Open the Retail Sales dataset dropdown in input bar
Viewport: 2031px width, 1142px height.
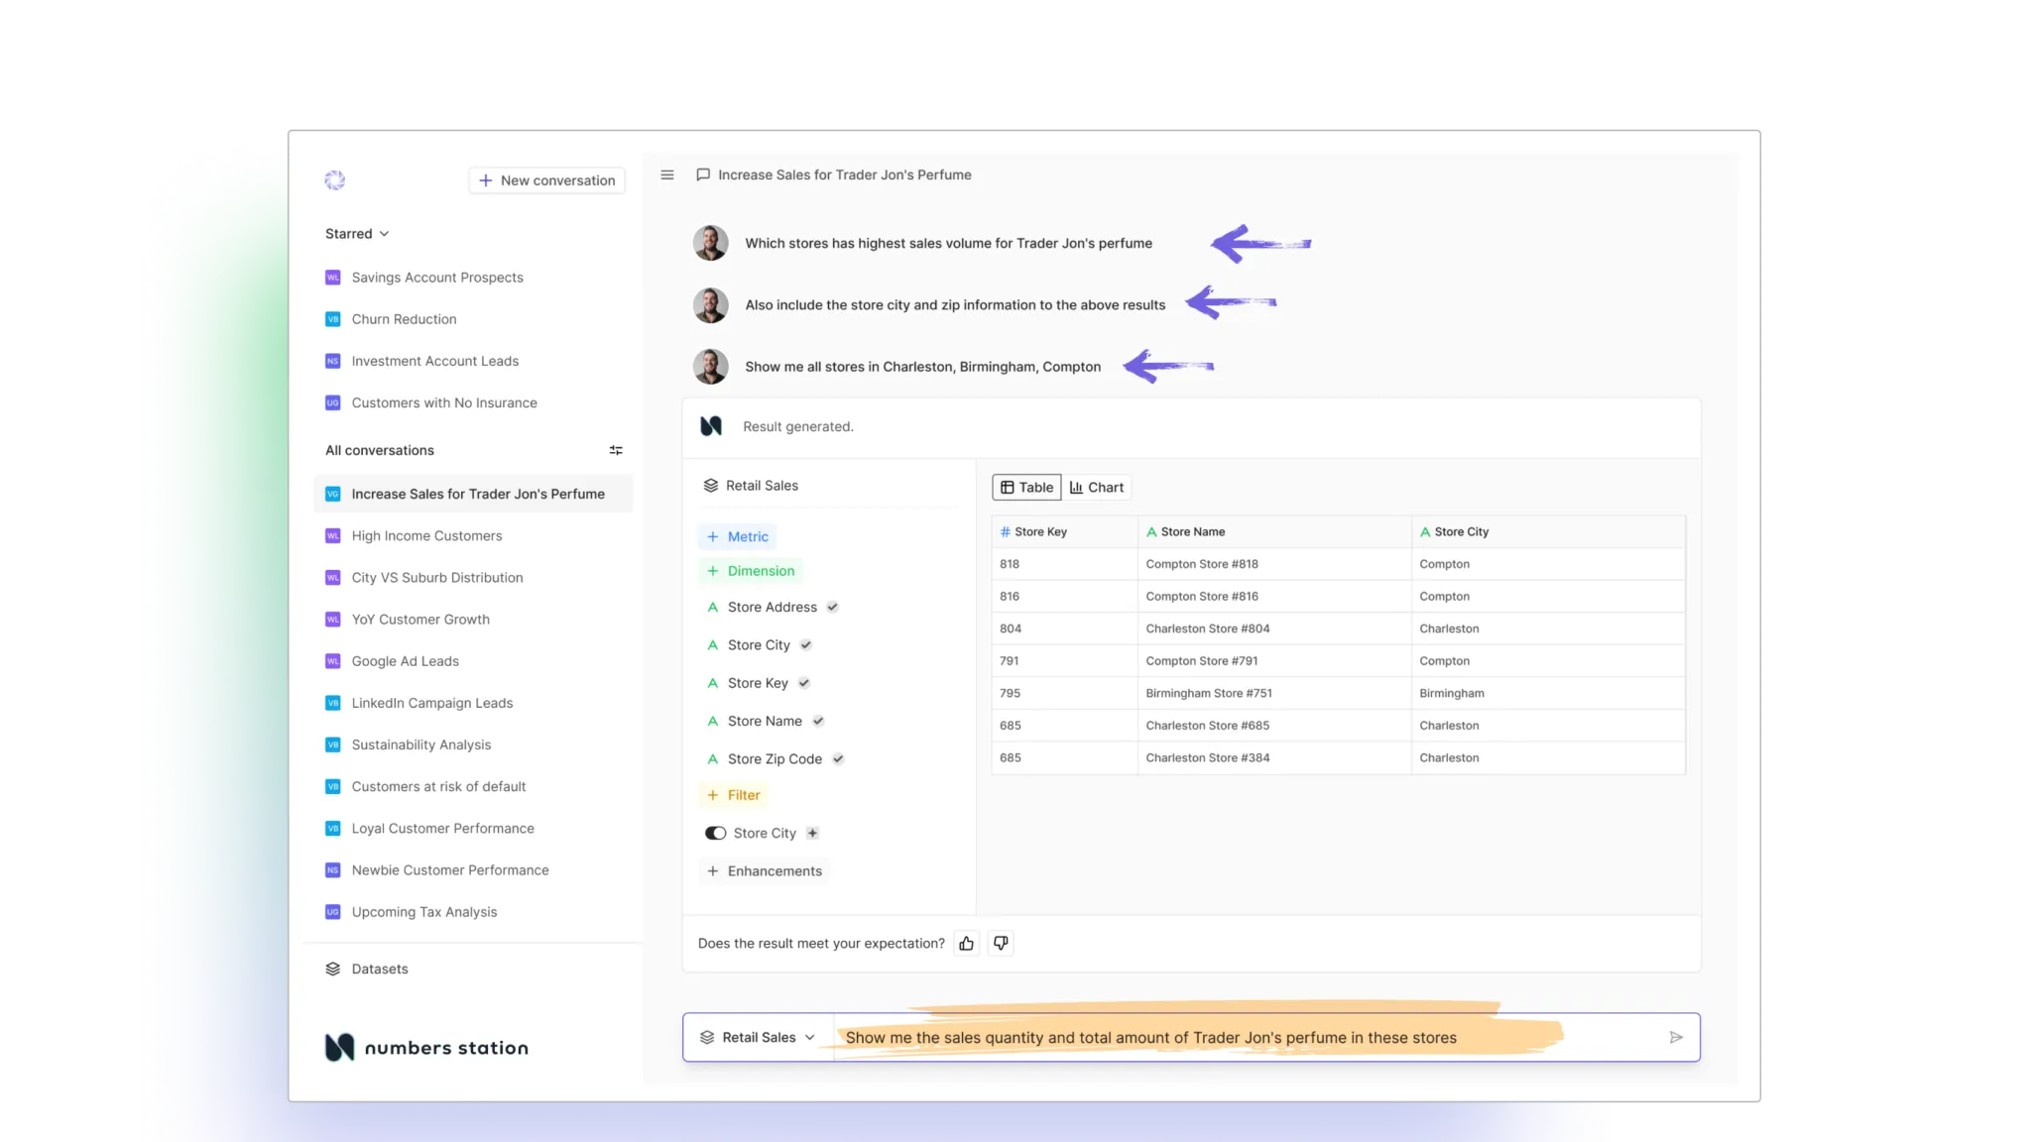[758, 1037]
